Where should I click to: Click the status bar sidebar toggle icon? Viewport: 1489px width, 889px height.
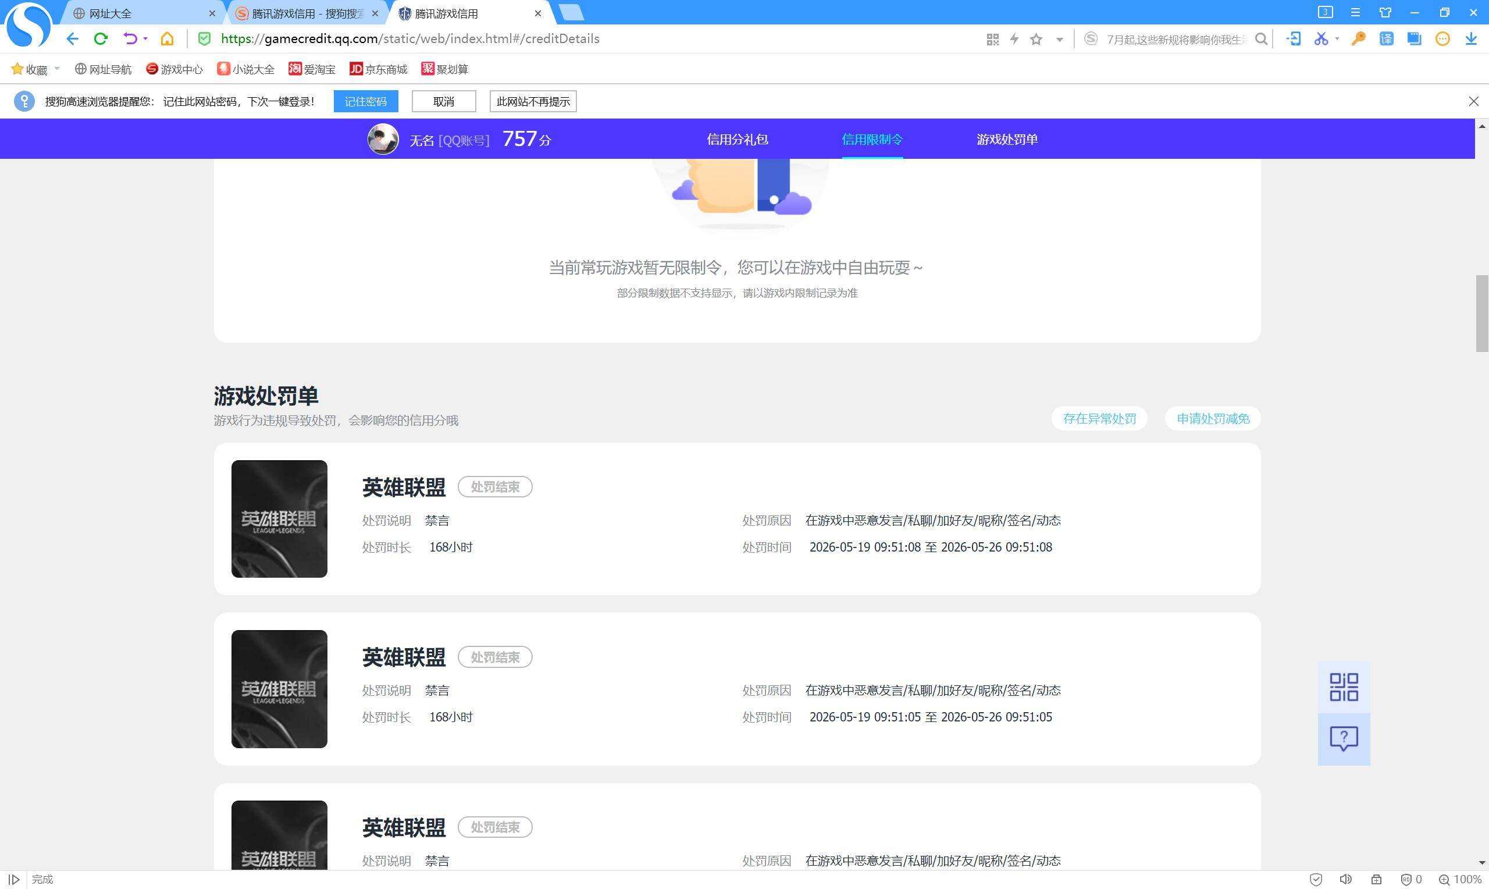(14, 880)
